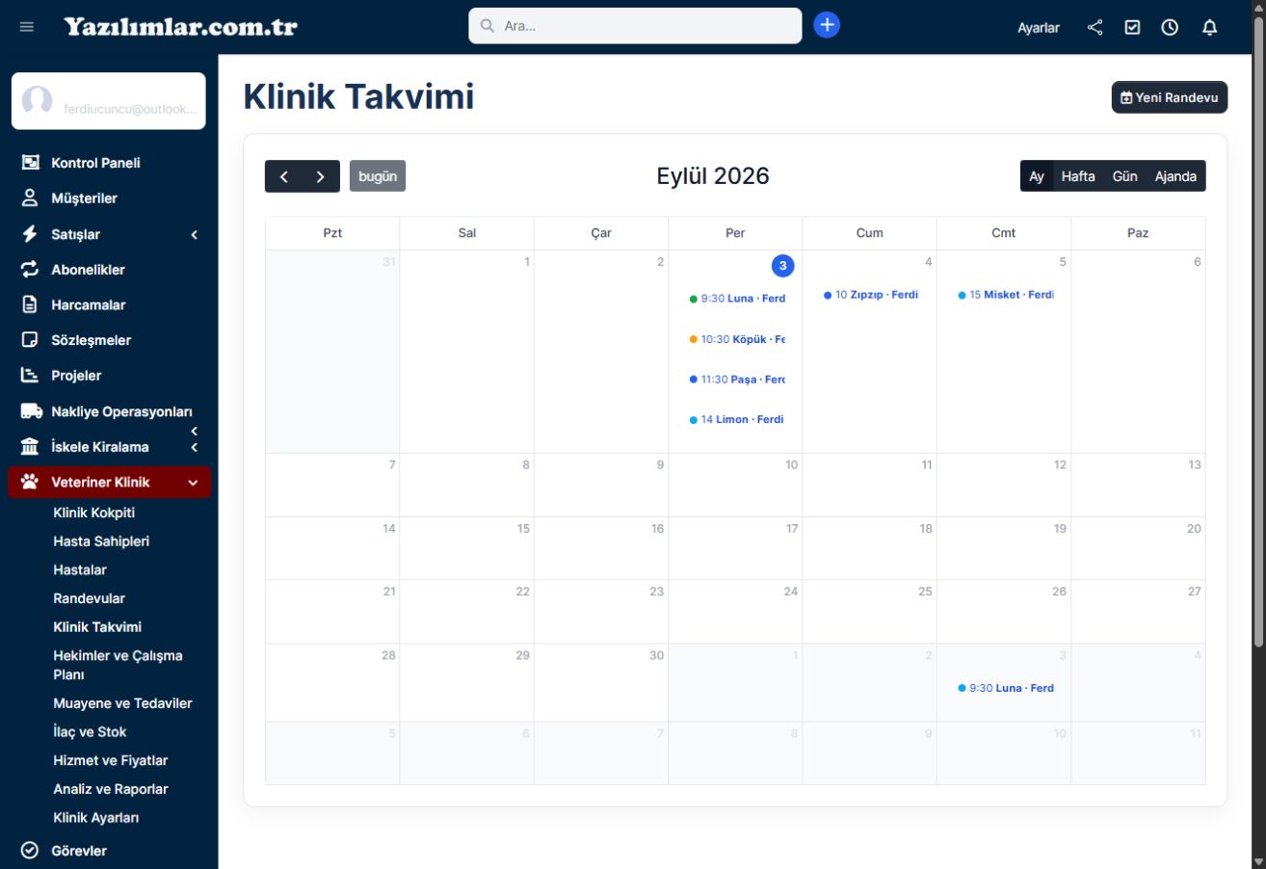The height and width of the screenshot is (869, 1266).
Task: Open the 15 Misket appointment
Action: 1006,295
